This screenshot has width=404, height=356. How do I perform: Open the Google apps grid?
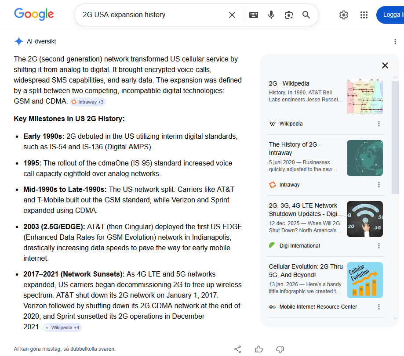pyautogui.click(x=364, y=15)
